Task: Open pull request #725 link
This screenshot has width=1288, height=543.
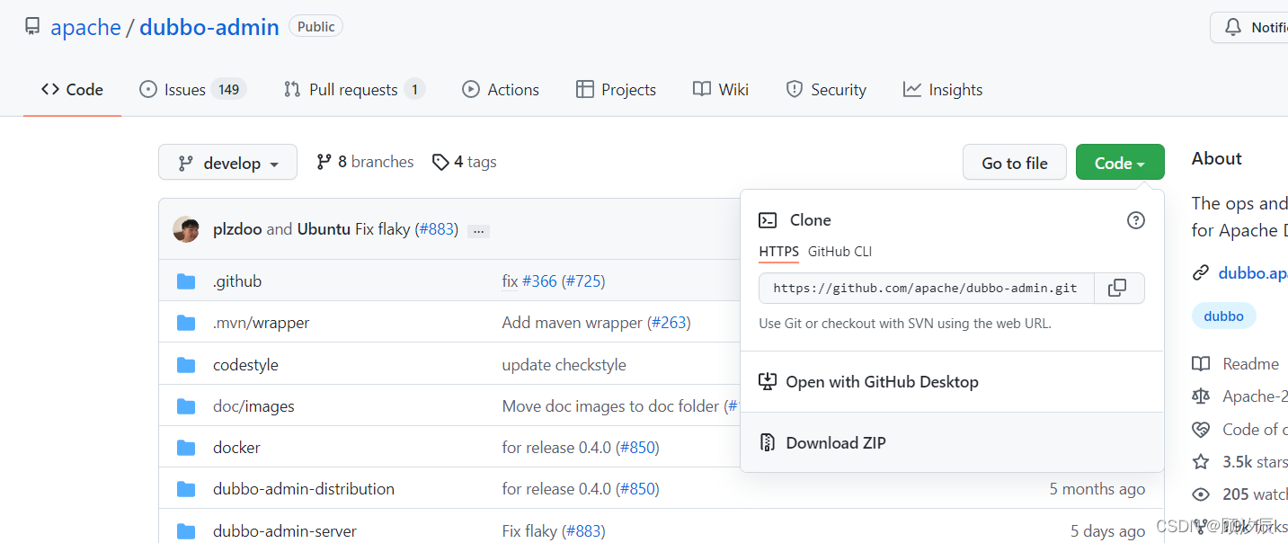Action: (583, 281)
